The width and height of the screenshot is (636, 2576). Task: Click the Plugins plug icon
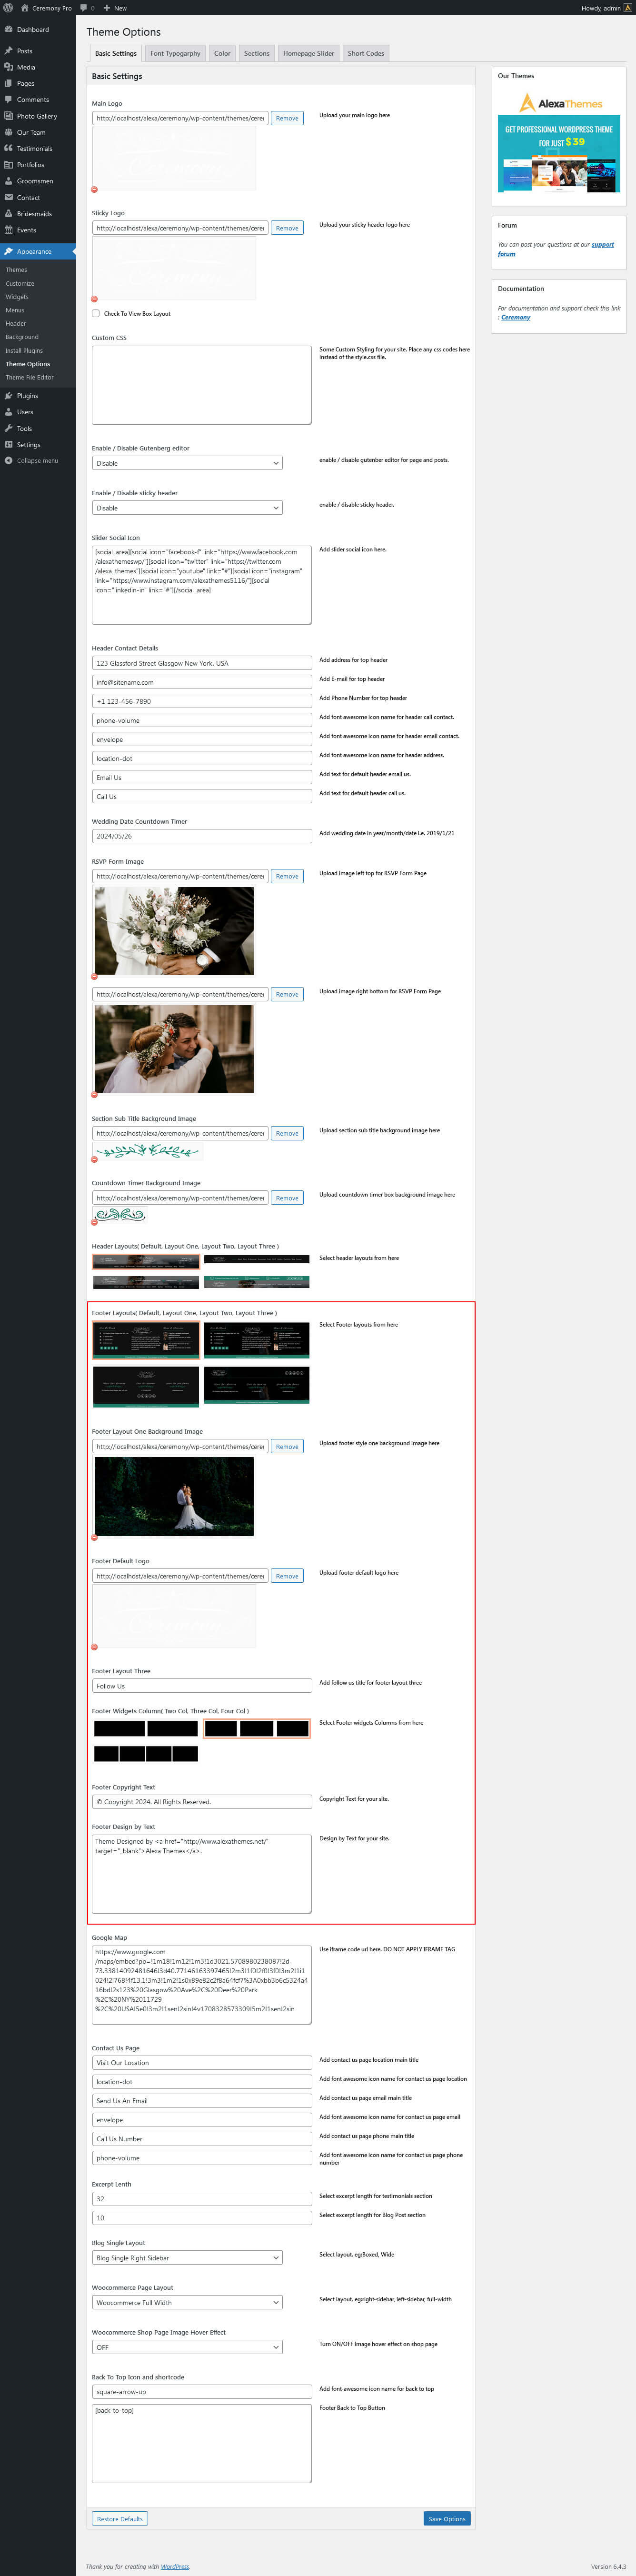click(x=9, y=396)
